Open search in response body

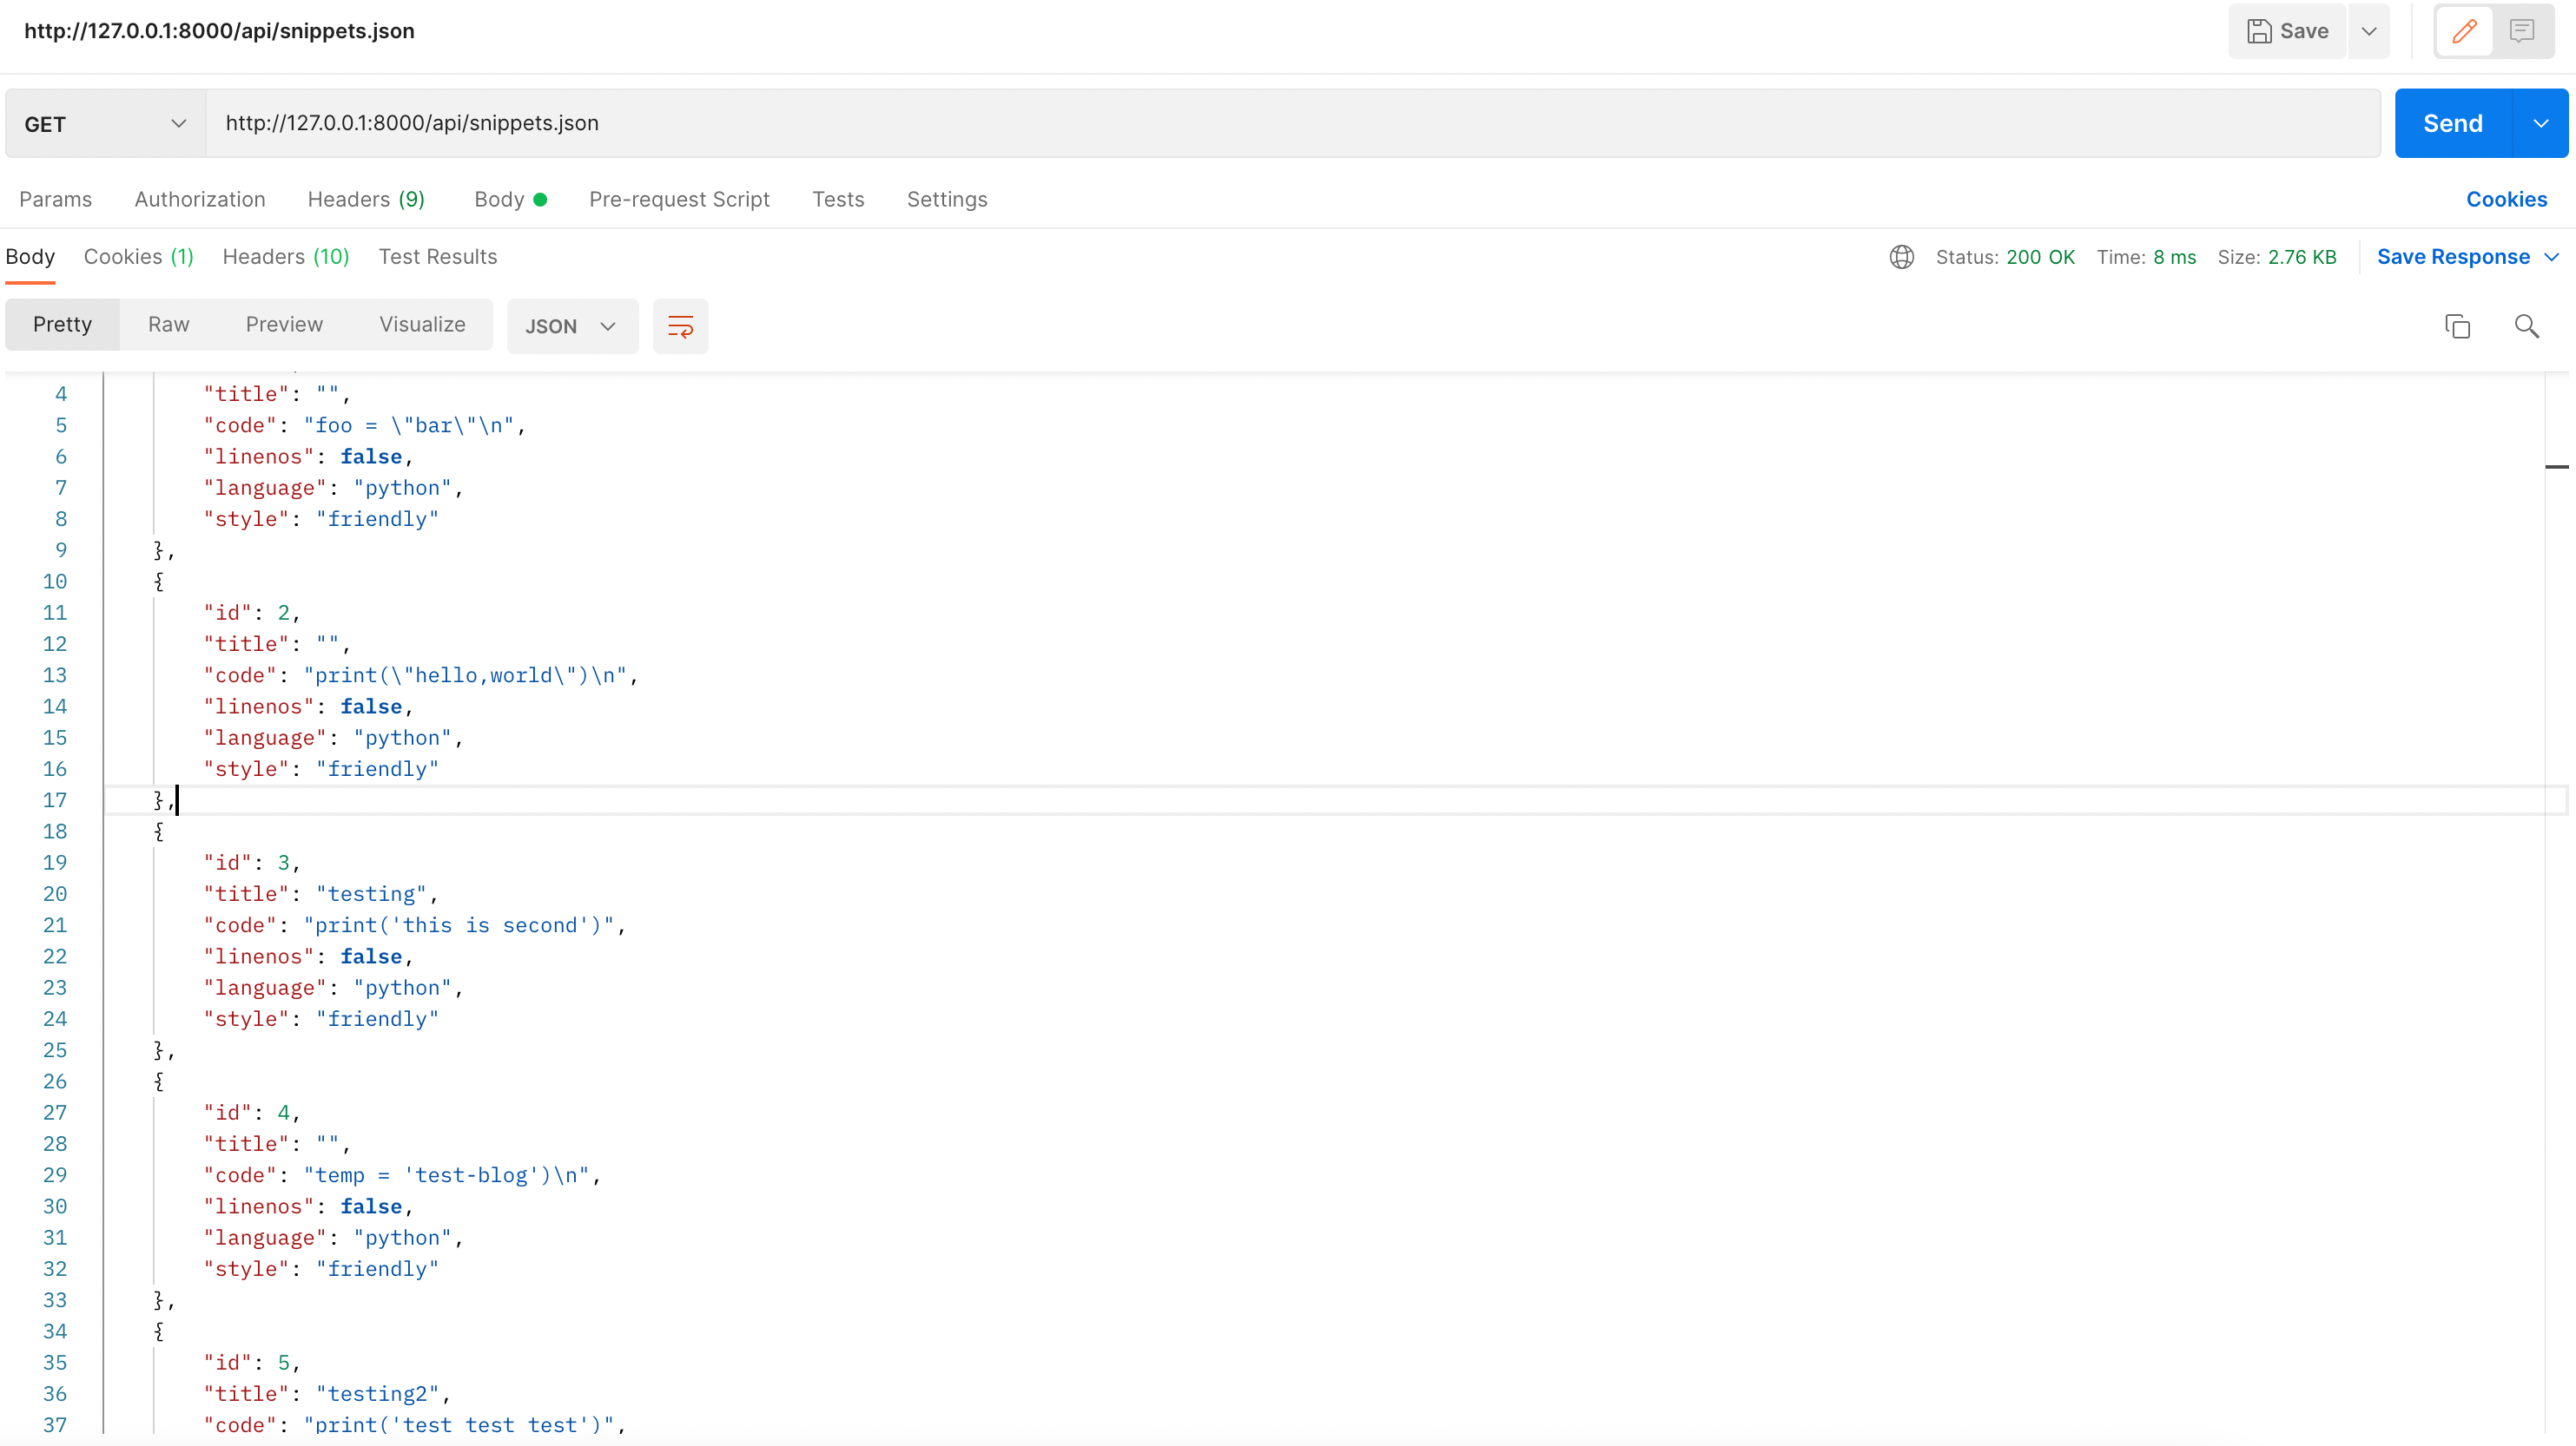[x=2526, y=325]
